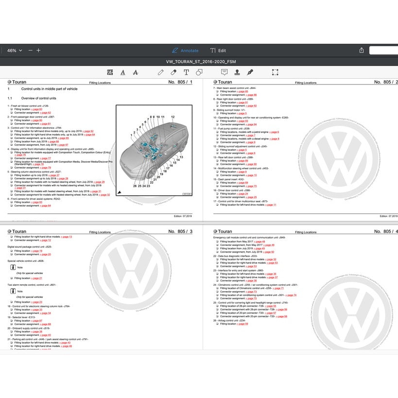This screenshot has height=398, width=398.
Task: Open the shapes tool
Action: (199, 72)
